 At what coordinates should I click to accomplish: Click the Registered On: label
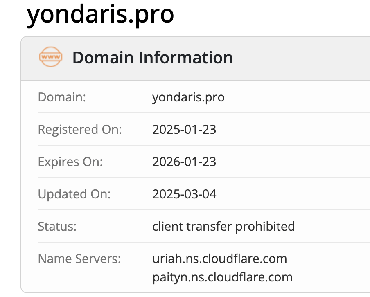pos(80,130)
